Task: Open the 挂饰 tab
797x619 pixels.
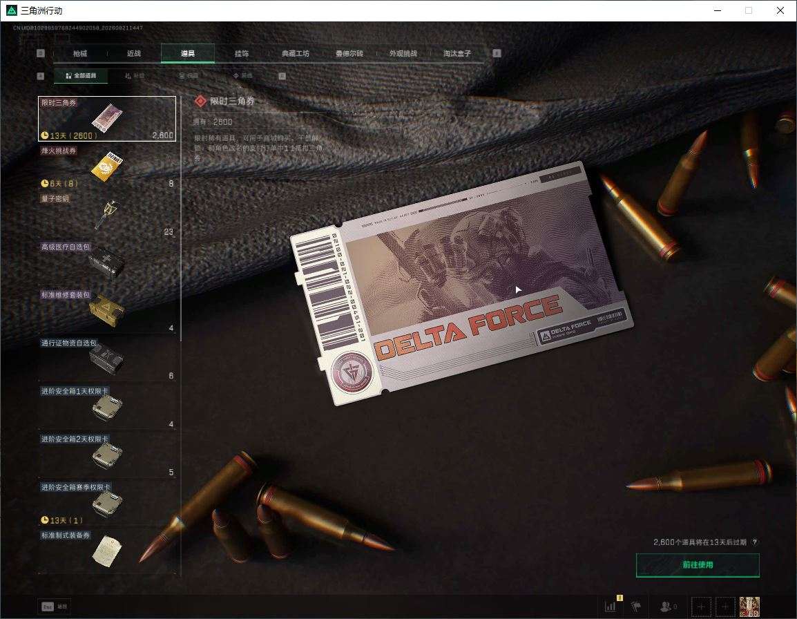Action: pyautogui.click(x=242, y=53)
